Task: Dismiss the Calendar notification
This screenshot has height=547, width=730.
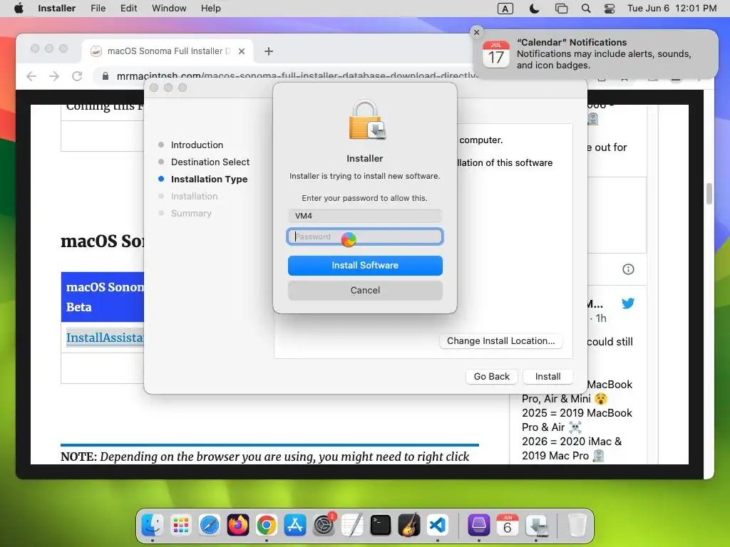Action: point(476,32)
